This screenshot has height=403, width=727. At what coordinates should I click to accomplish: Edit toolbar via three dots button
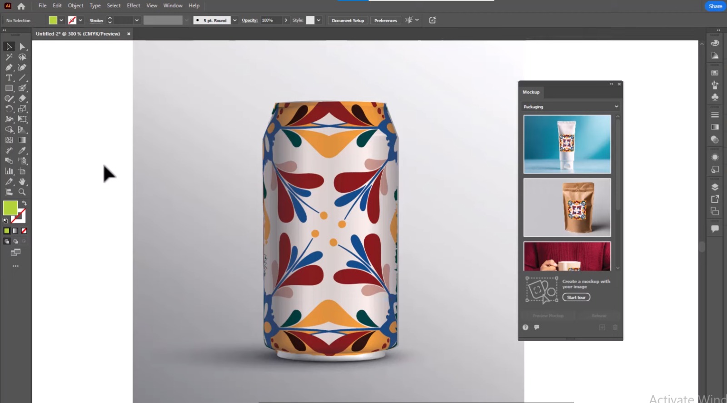pyautogui.click(x=15, y=266)
